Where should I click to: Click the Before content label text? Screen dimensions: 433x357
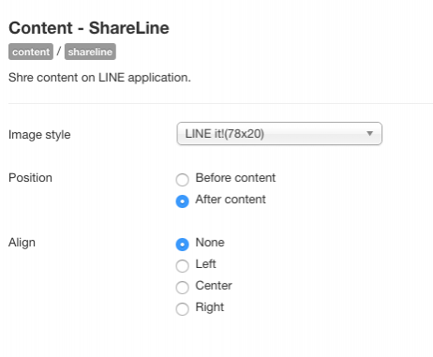tap(235, 178)
